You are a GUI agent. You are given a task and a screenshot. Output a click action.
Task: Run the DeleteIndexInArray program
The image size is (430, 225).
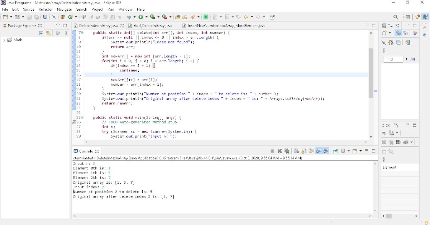[x=140, y=16]
